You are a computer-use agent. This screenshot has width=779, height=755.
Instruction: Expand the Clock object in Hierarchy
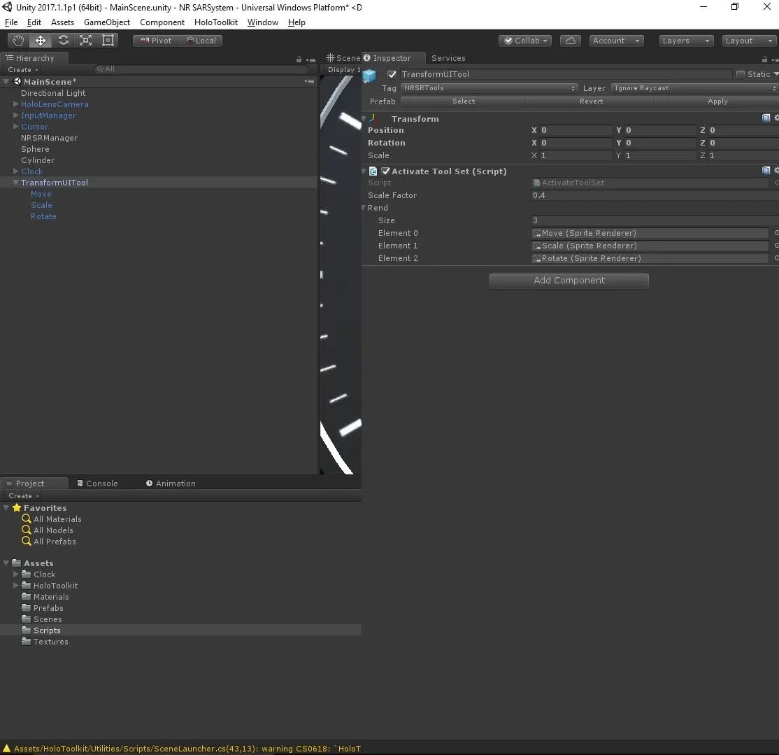15,171
